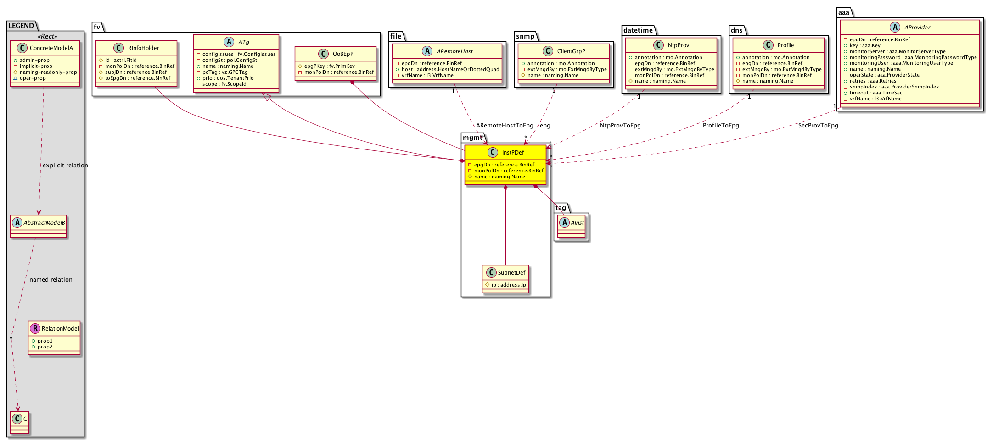Click the C icon of NtpProv class
Image resolution: width=993 pixels, height=442 pixels.
658,45
